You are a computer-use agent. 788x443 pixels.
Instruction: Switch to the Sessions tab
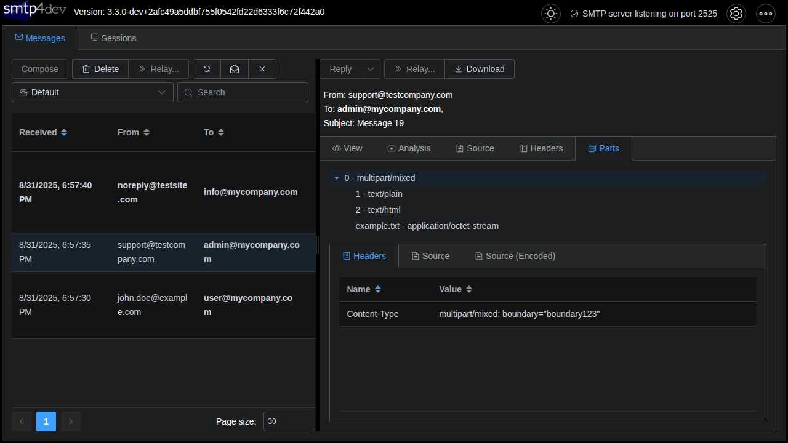pos(113,38)
